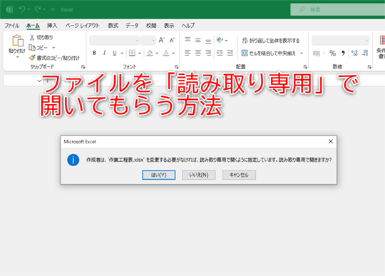The height and width of the screenshot is (276, 385).
Task: Click the Increase Decimal icon
Action: tap(354, 53)
